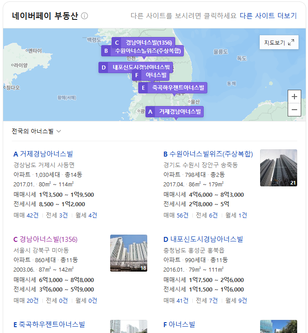Image resolution: width=308 pixels, height=333 pixels.
Task: Open the 죽곡하우젠트아너스빌 photo thumbnail
Action: tap(129, 326)
